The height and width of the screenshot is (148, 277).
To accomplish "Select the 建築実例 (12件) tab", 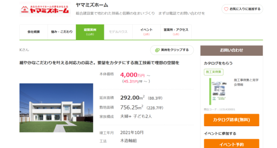I will (90, 32).
